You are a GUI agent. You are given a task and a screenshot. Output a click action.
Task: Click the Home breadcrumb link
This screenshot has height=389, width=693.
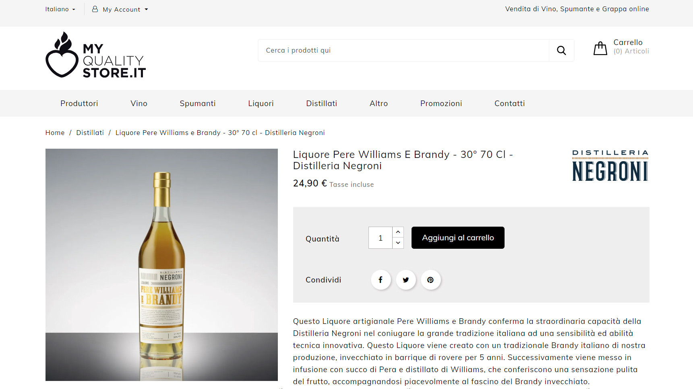55,133
